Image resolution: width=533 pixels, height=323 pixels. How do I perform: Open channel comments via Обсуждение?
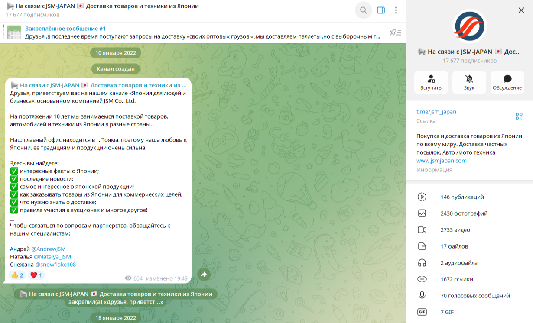click(507, 83)
